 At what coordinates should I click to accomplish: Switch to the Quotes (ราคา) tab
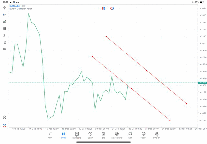tap(50, 135)
